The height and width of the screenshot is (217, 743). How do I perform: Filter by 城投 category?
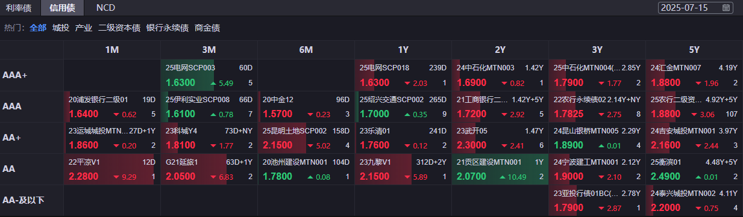coord(61,28)
